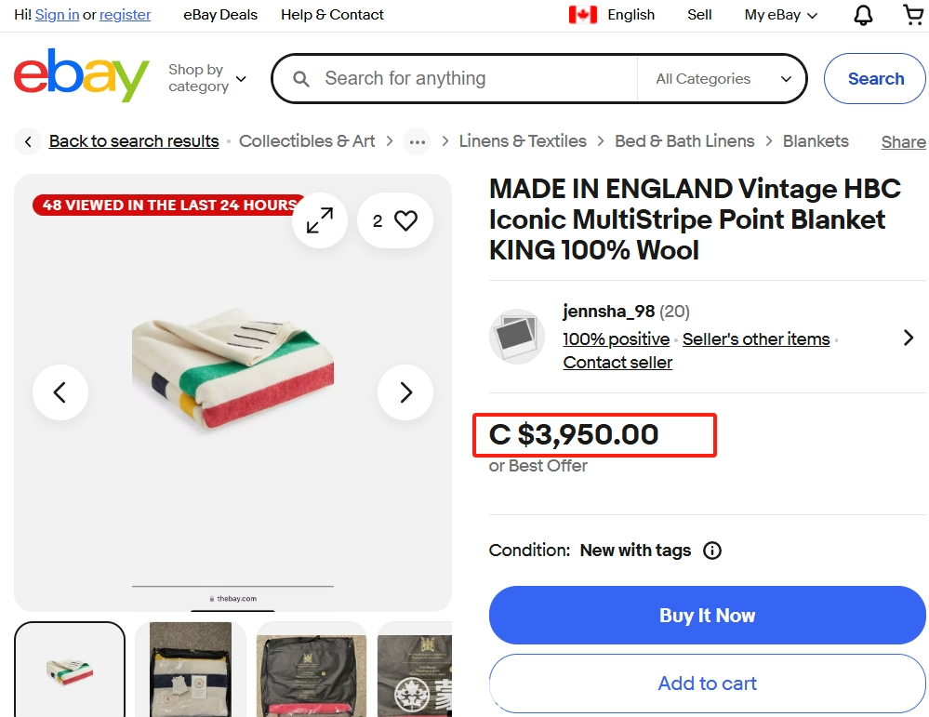
Task: Open the shopping cart icon
Action: (x=913, y=15)
